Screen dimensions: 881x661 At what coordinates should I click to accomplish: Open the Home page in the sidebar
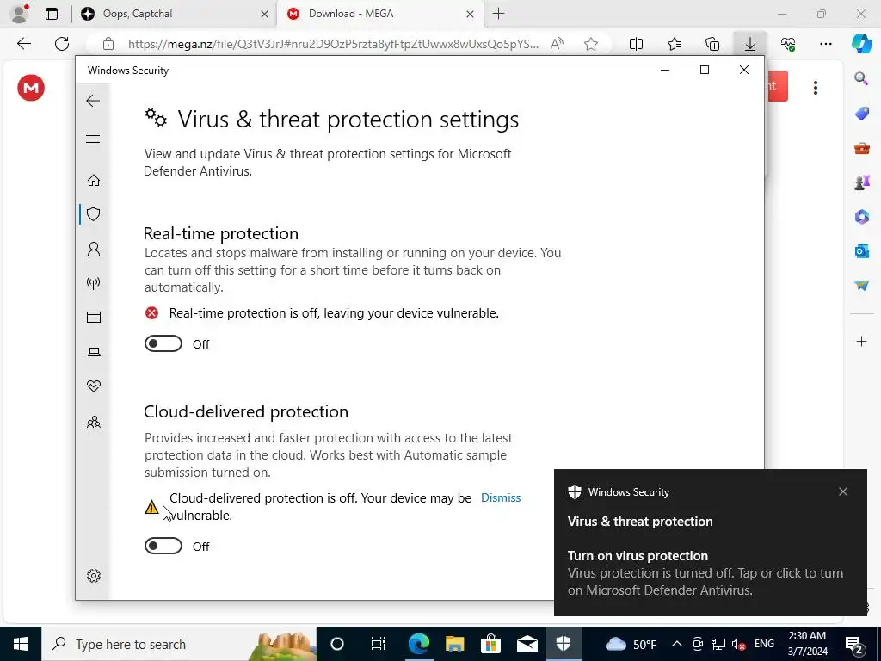pos(93,181)
